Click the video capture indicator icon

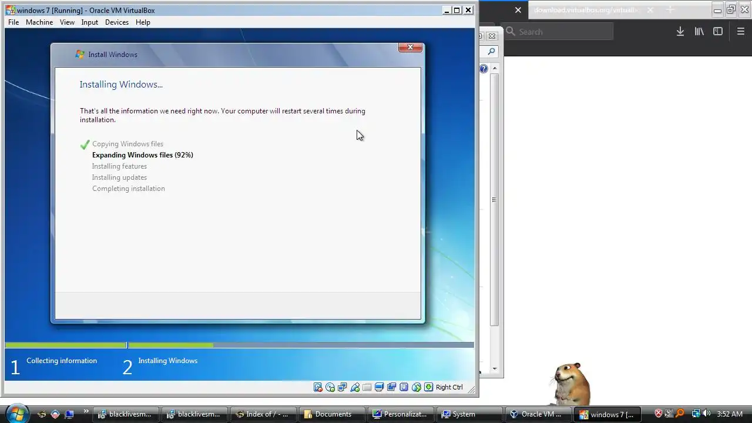(392, 387)
